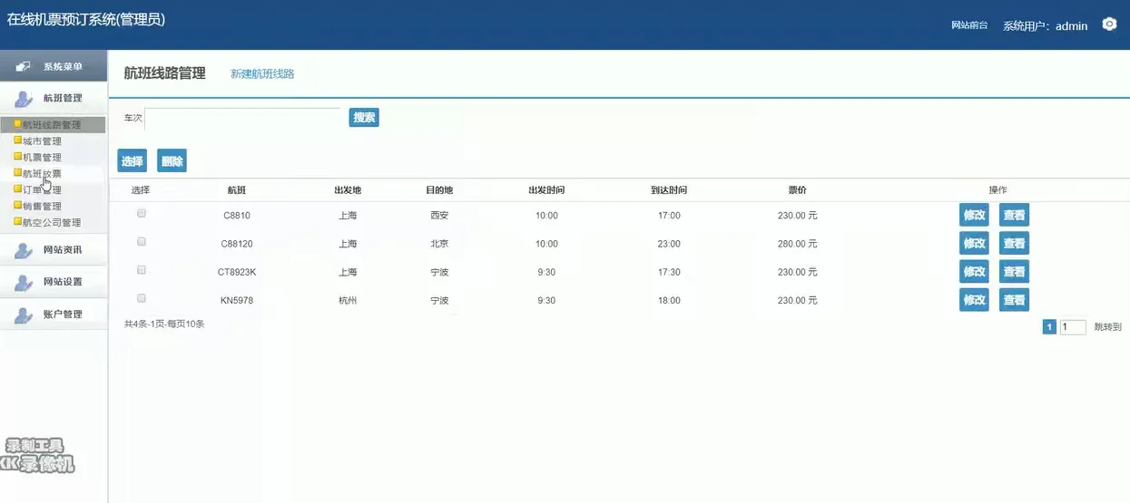
Task: Click the 杭州 departure cell
Action: coord(348,300)
